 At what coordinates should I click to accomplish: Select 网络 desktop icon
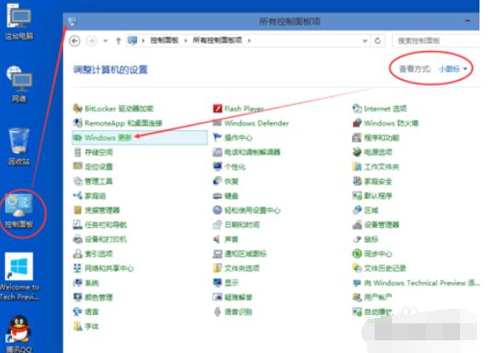(x=20, y=84)
